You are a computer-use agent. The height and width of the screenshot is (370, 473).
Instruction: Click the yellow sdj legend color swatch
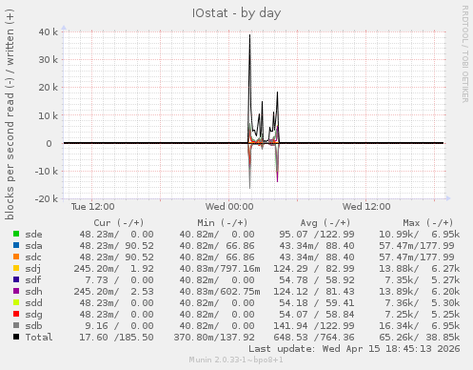16,268
